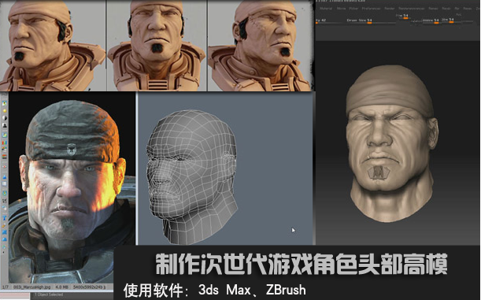
Task: Click the wireframe head mesh in the viewport
Action: pyautogui.click(x=192, y=177)
